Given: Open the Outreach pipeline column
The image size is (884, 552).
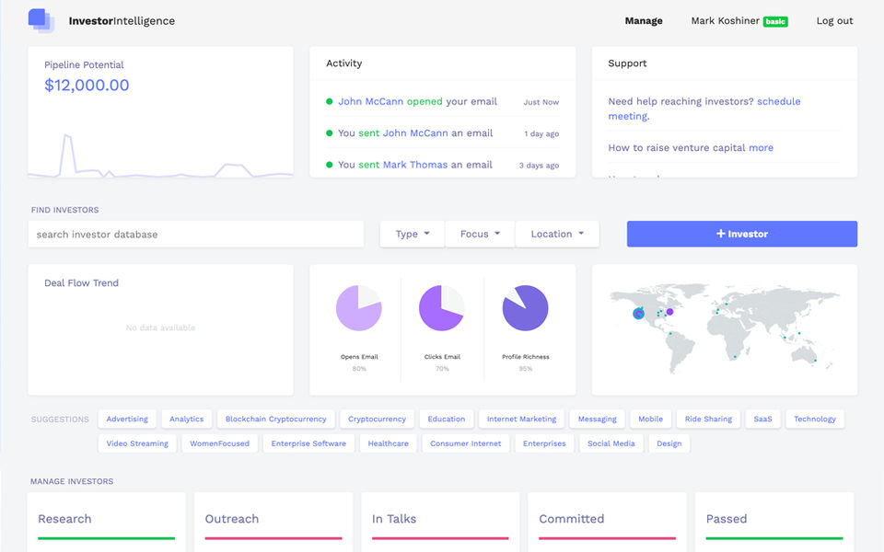Looking at the screenshot, I should click(x=273, y=523).
